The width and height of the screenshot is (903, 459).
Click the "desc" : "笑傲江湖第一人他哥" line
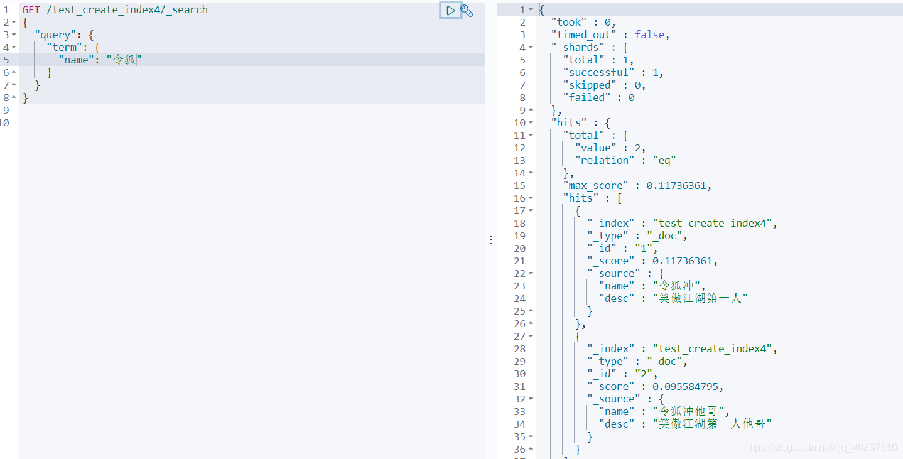(x=685, y=424)
